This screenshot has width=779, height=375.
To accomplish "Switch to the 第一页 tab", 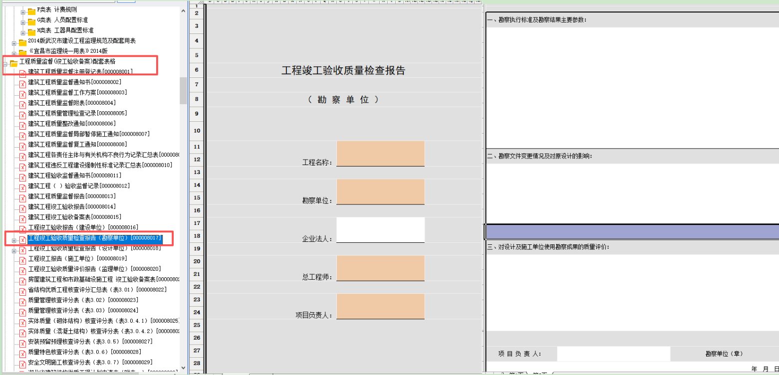I will click(x=517, y=373).
